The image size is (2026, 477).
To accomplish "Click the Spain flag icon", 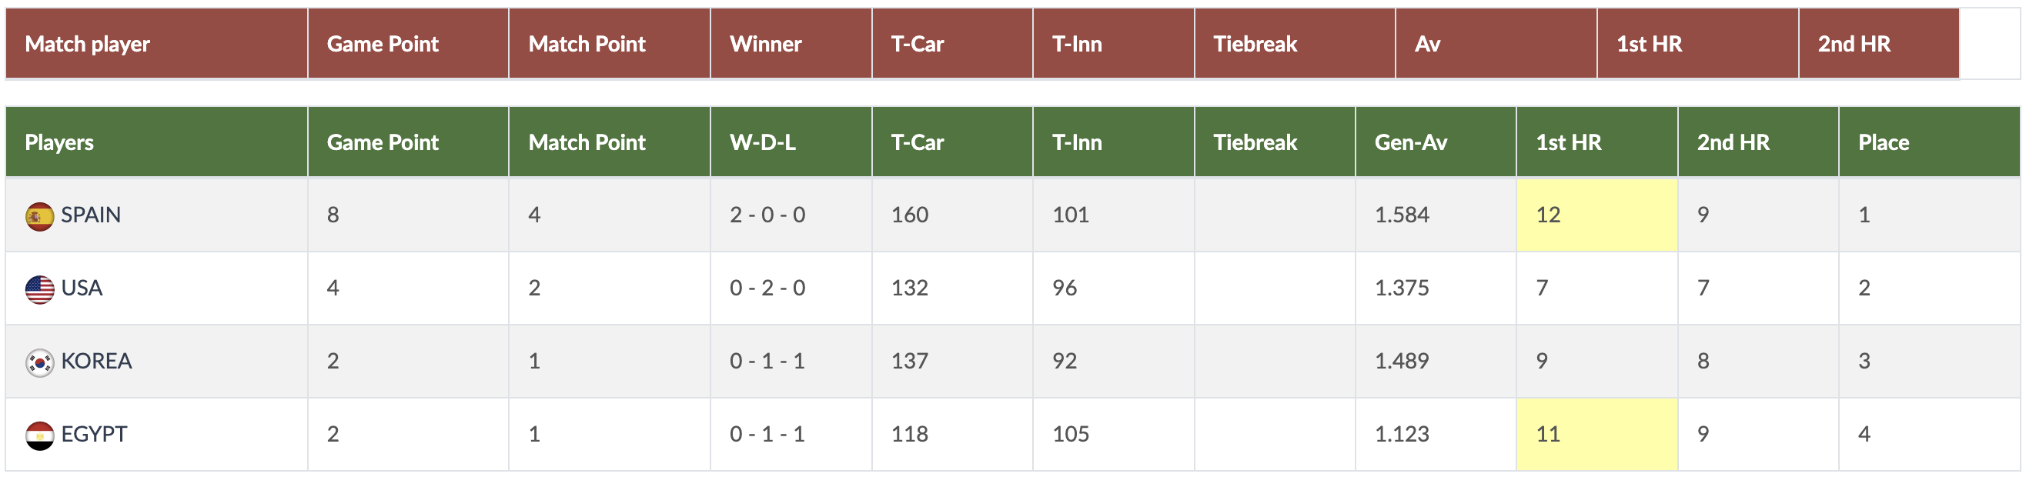I will (39, 216).
